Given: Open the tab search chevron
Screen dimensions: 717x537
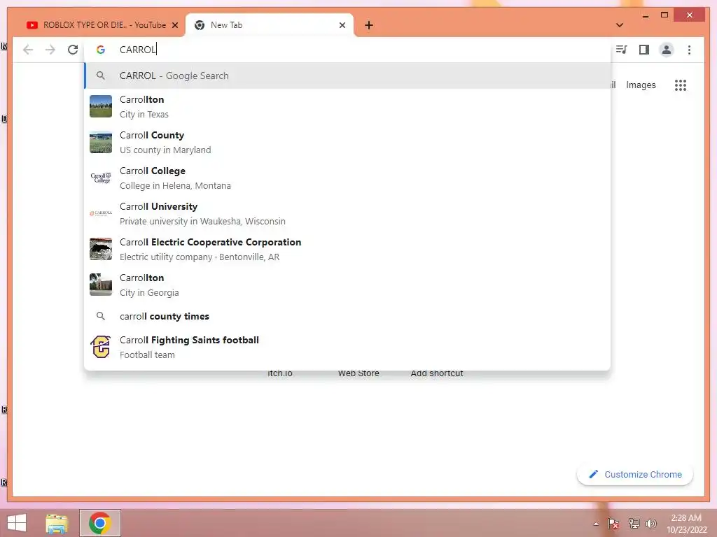Looking at the screenshot, I should pyautogui.click(x=620, y=25).
